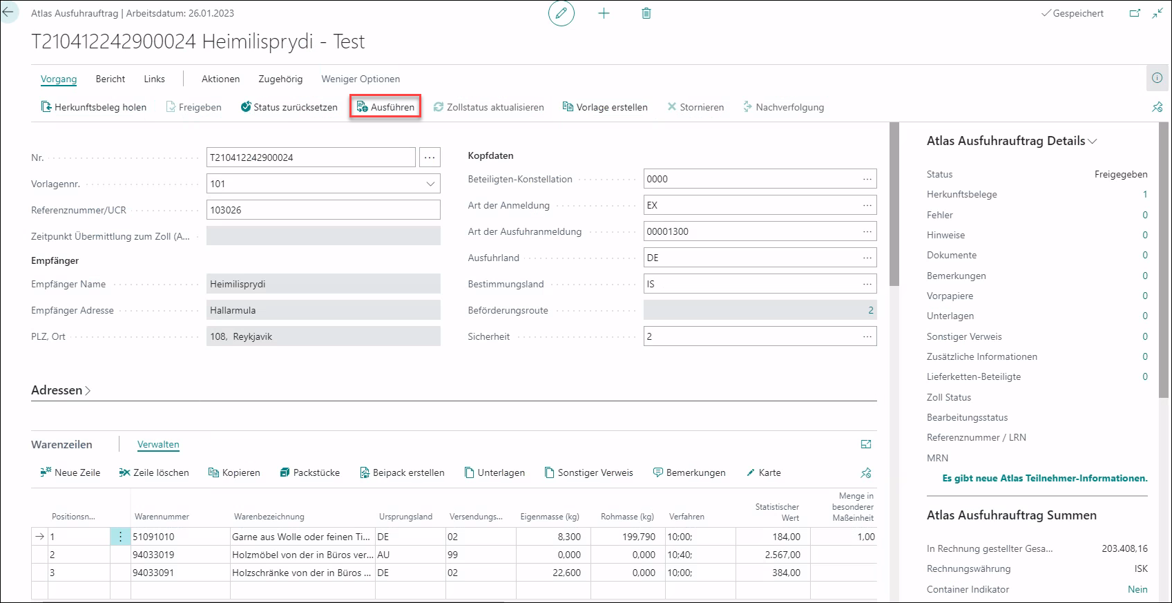Click Statistischer Wert 2.567,00
1172x603 pixels.
click(x=773, y=555)
